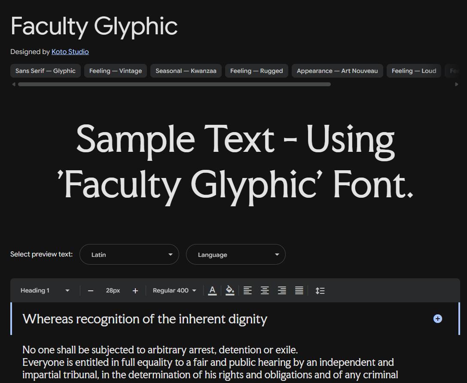Align text right
Viewport: 467px width, 383px height.
282,290
